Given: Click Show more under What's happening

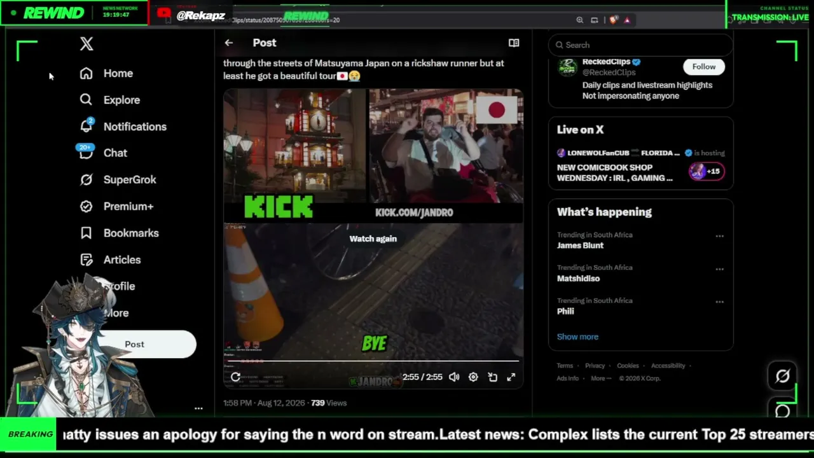Looking at the screenshot, I should click(x=577, y=337).
